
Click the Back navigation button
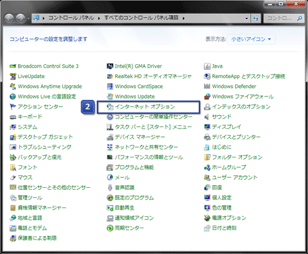click(9, 19)
